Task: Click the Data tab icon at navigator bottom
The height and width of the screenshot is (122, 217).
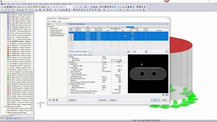Action: pos(1,118)
